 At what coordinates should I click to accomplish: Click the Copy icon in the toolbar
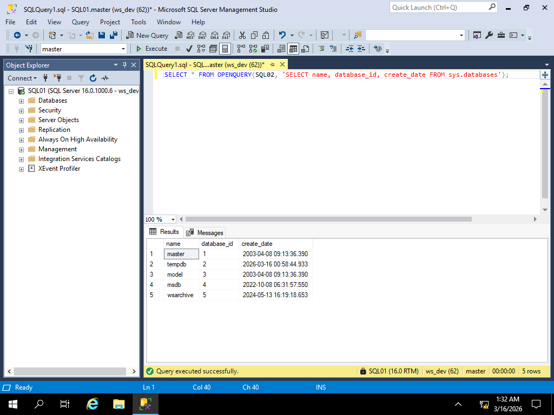point(254,35)
